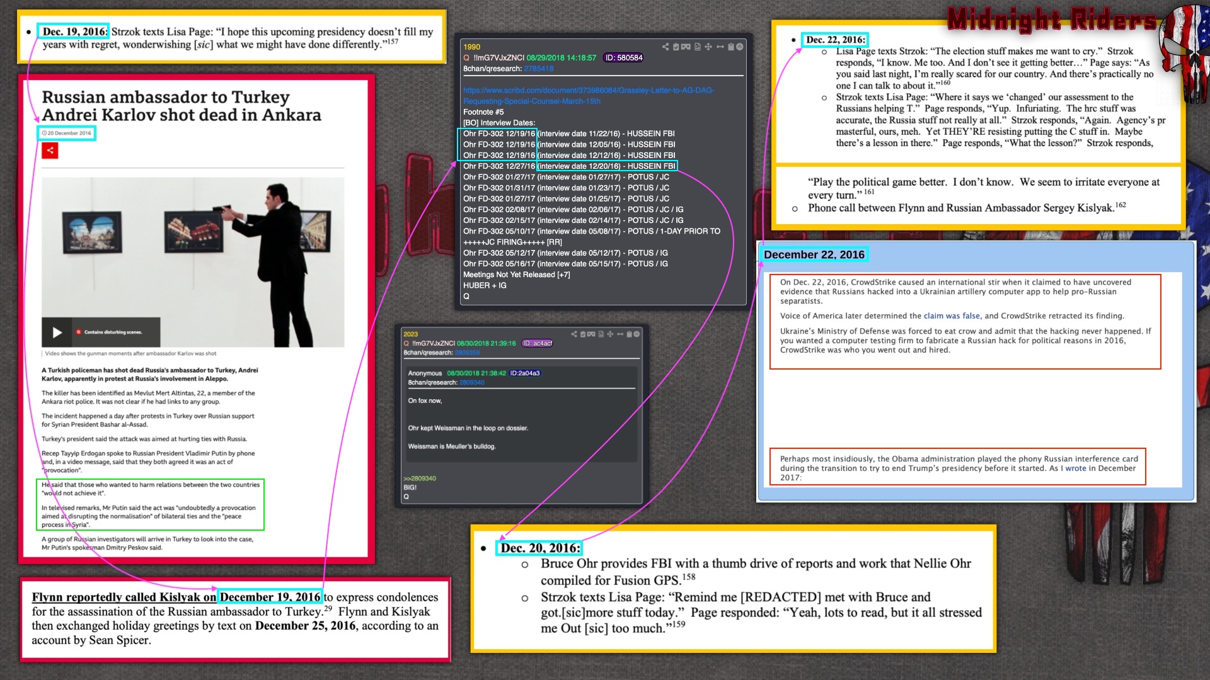The image size is (1210, 680).
Task: Click the four-way move icon on post 1990
Action: pyautogui.click(x=708, y=47)
